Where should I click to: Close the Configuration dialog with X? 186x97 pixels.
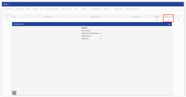pyautogui.click(x=169, y=24)
